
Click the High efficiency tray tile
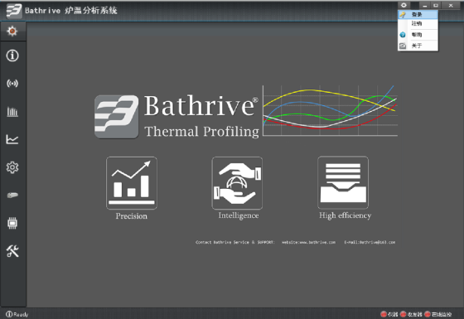(343, 182)
